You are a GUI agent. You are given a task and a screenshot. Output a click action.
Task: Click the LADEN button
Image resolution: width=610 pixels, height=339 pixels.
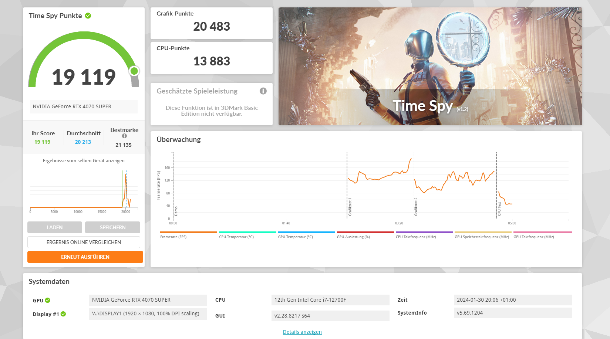point(55,227)
